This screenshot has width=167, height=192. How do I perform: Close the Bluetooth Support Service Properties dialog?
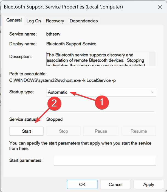click(160, 7)
